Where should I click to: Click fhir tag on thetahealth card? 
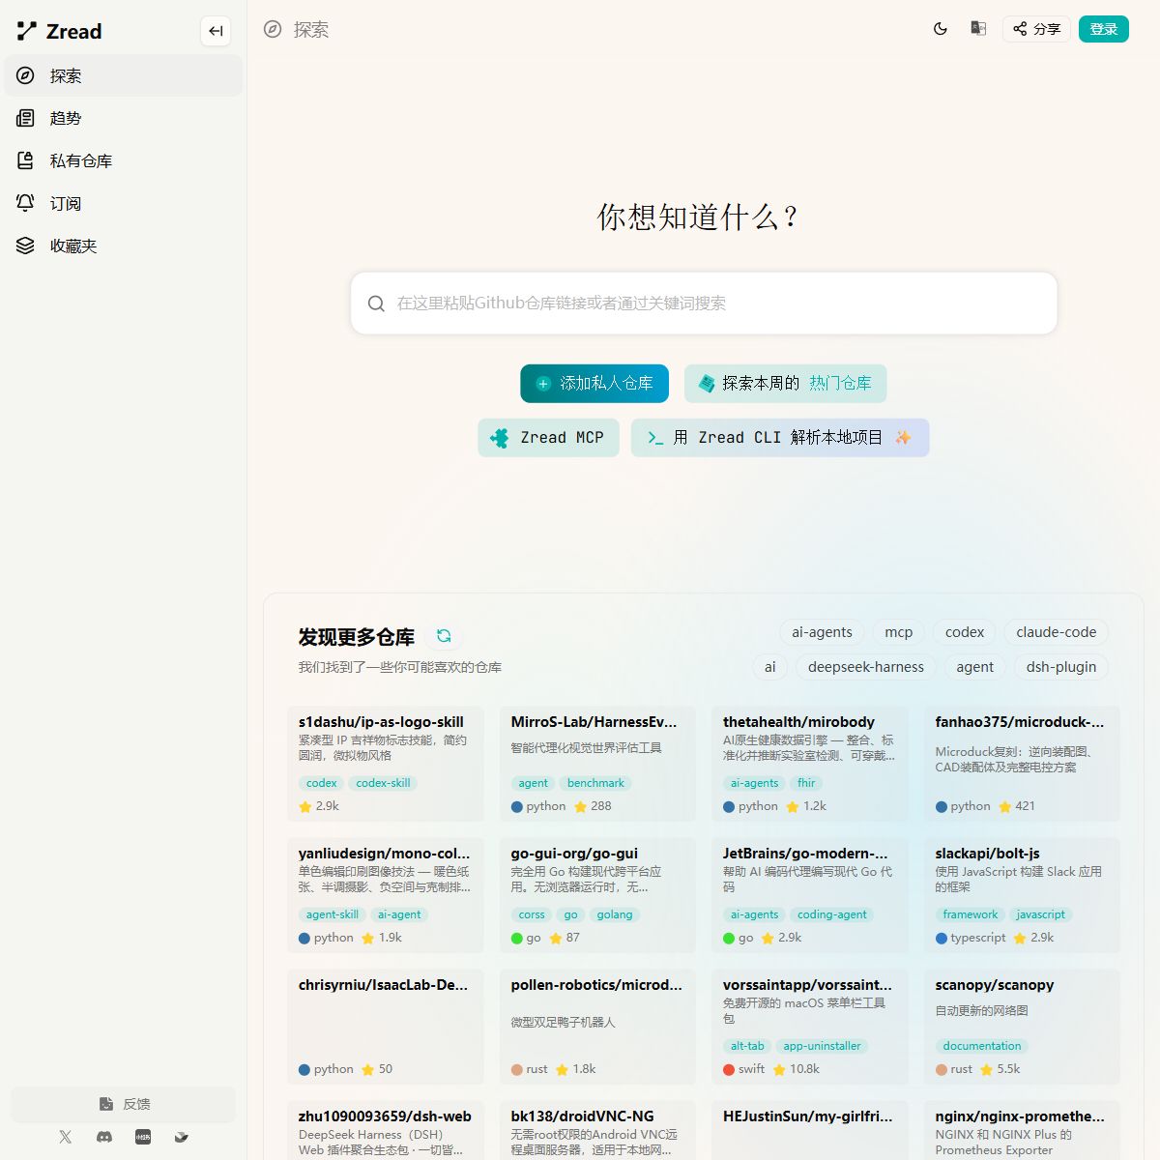(x=806, y=783)
